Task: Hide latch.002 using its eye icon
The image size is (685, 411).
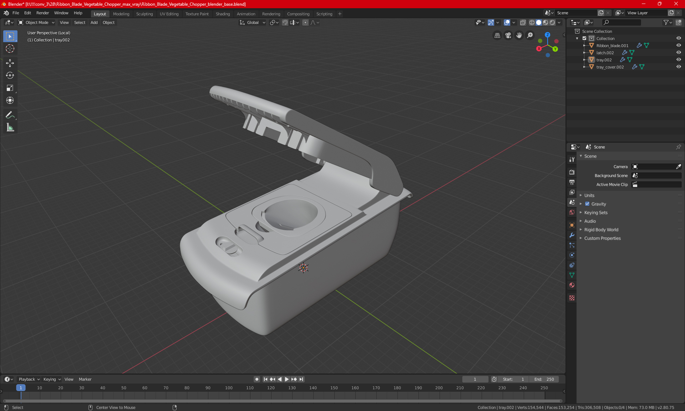Action: [679, 53]
